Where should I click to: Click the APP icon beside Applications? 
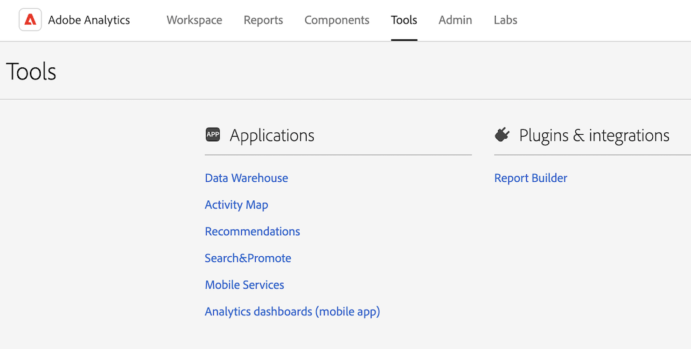pos(213,135)
